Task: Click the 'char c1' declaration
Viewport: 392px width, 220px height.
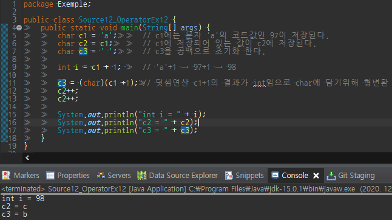Action: pos(87,35)
